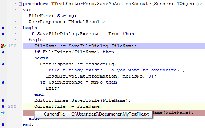205x128 pixels.
Task: Set breakpoint at the first begin line dot
Action: pyautogui.click(x=3, y=28)
